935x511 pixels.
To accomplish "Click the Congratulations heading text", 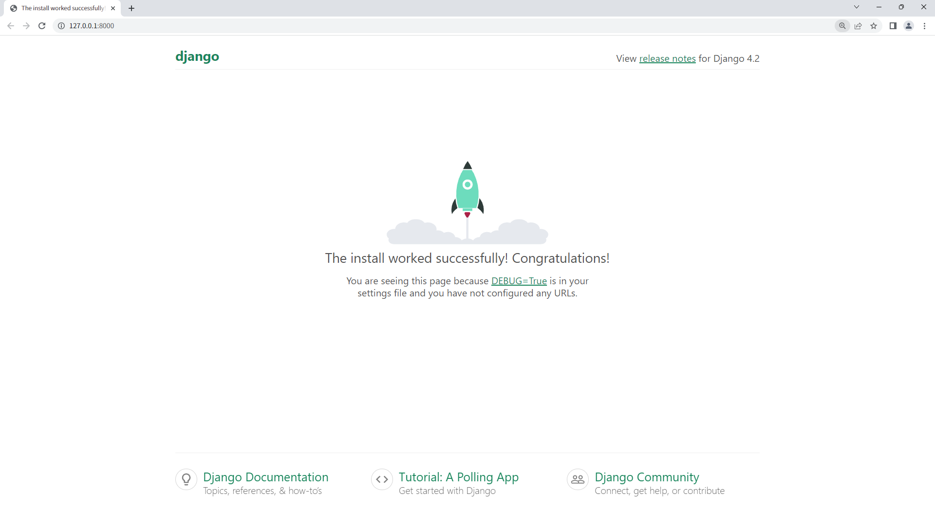I will click(x=467, y=258).
